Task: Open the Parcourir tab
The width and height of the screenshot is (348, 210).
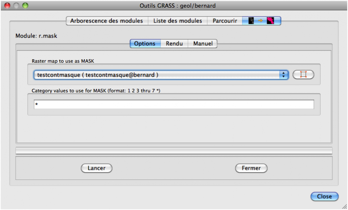Action: coord(224,20)
